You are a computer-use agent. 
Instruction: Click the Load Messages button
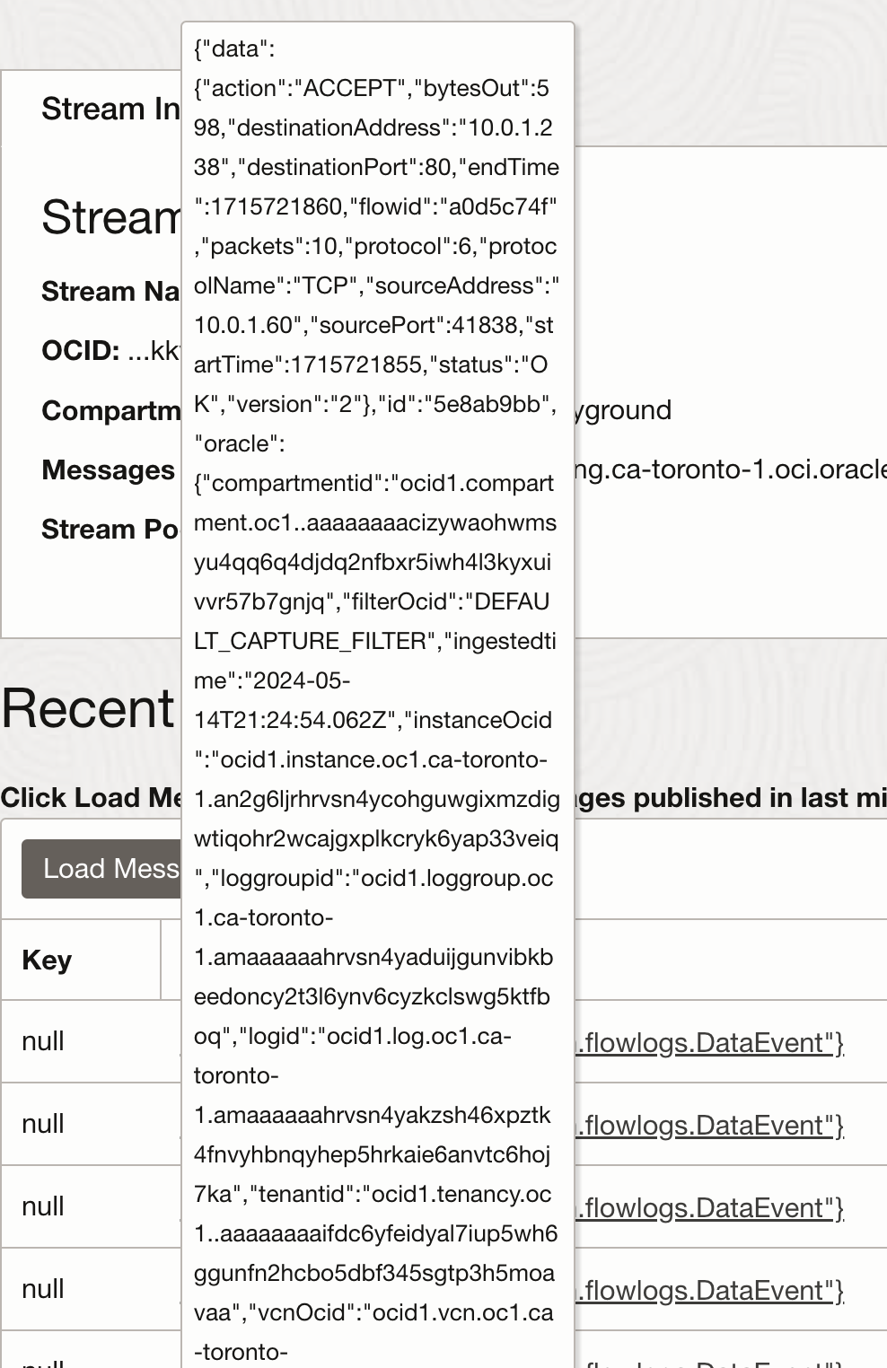coord(101,869)
